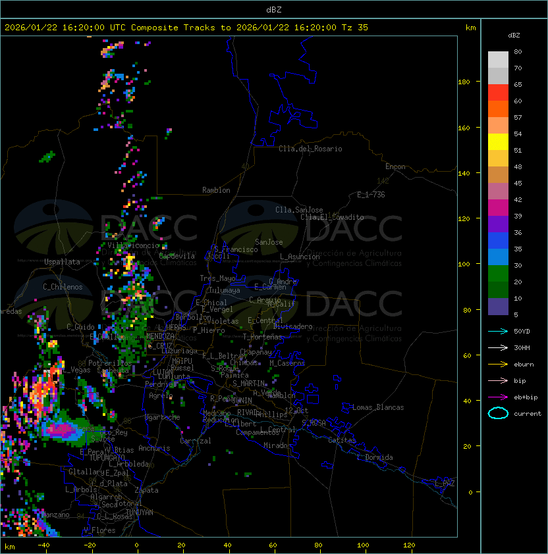This screenshot has height=554, width=548.
Task: Click the 'Potrerillos' map label
Action: pos(110,363)
